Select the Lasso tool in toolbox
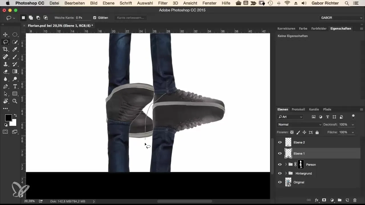Image resolution: width=365 pixels, height=205 pixels. coord(5,42)
